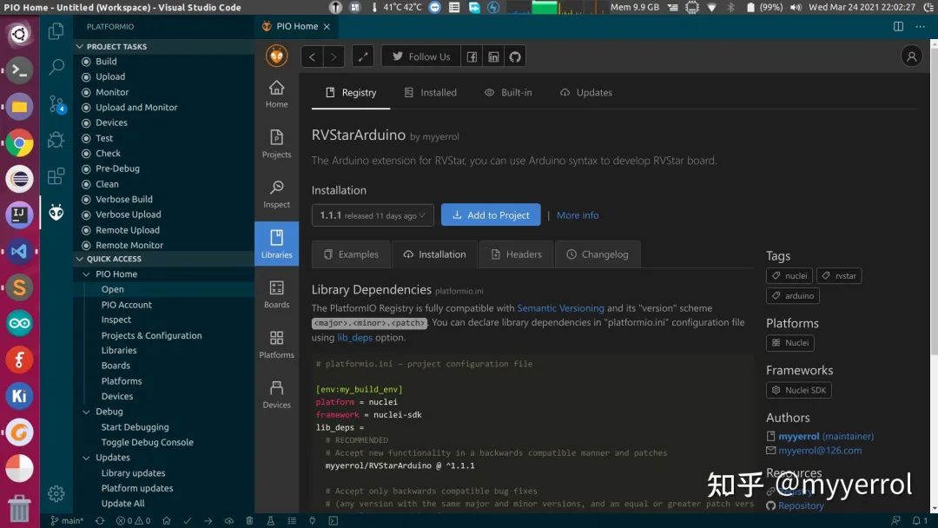The width and height of the screenshot is (938, 528).
Task: Switch to the Installed tab
Action: [x=430, y=93]
